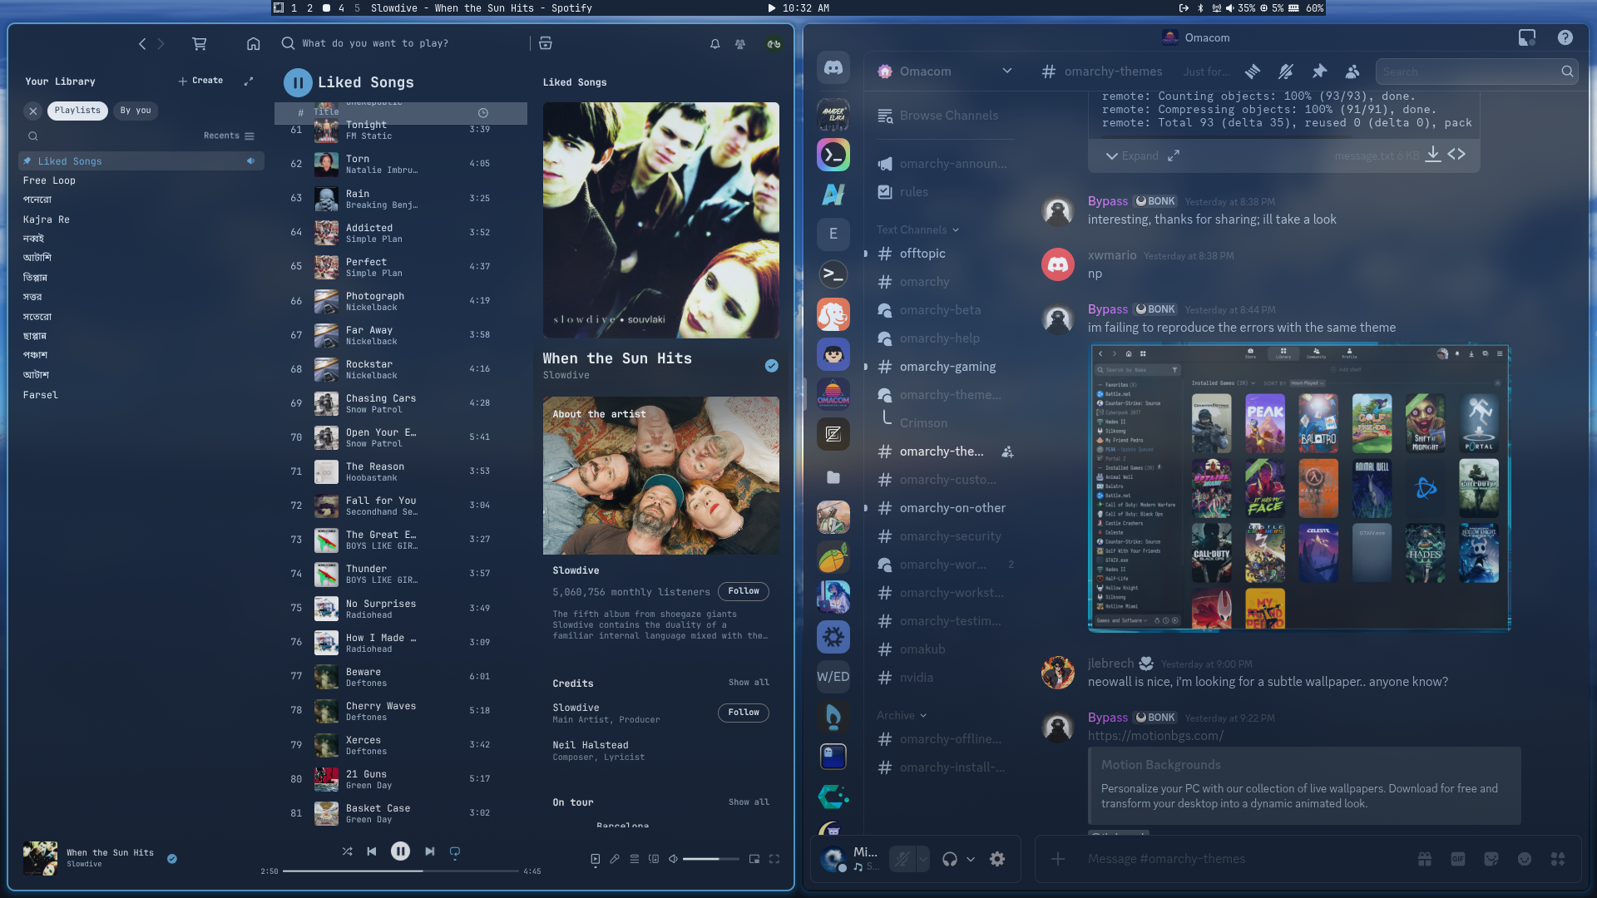Screen dimensions: 1597x898
Task: Skip to previous track in Spotify
Action: tap(372, 851)
